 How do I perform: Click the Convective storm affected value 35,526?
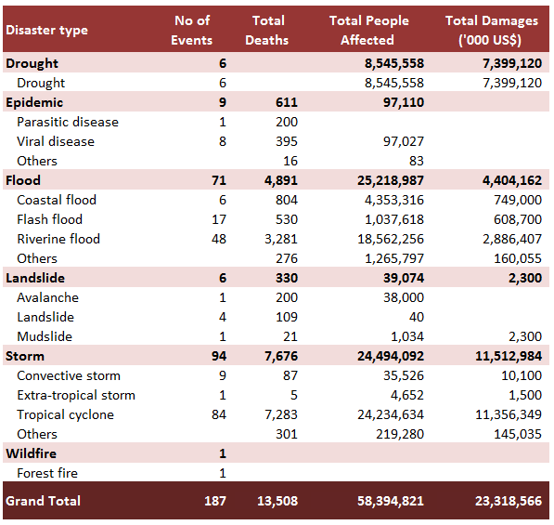tap(404, 375)
